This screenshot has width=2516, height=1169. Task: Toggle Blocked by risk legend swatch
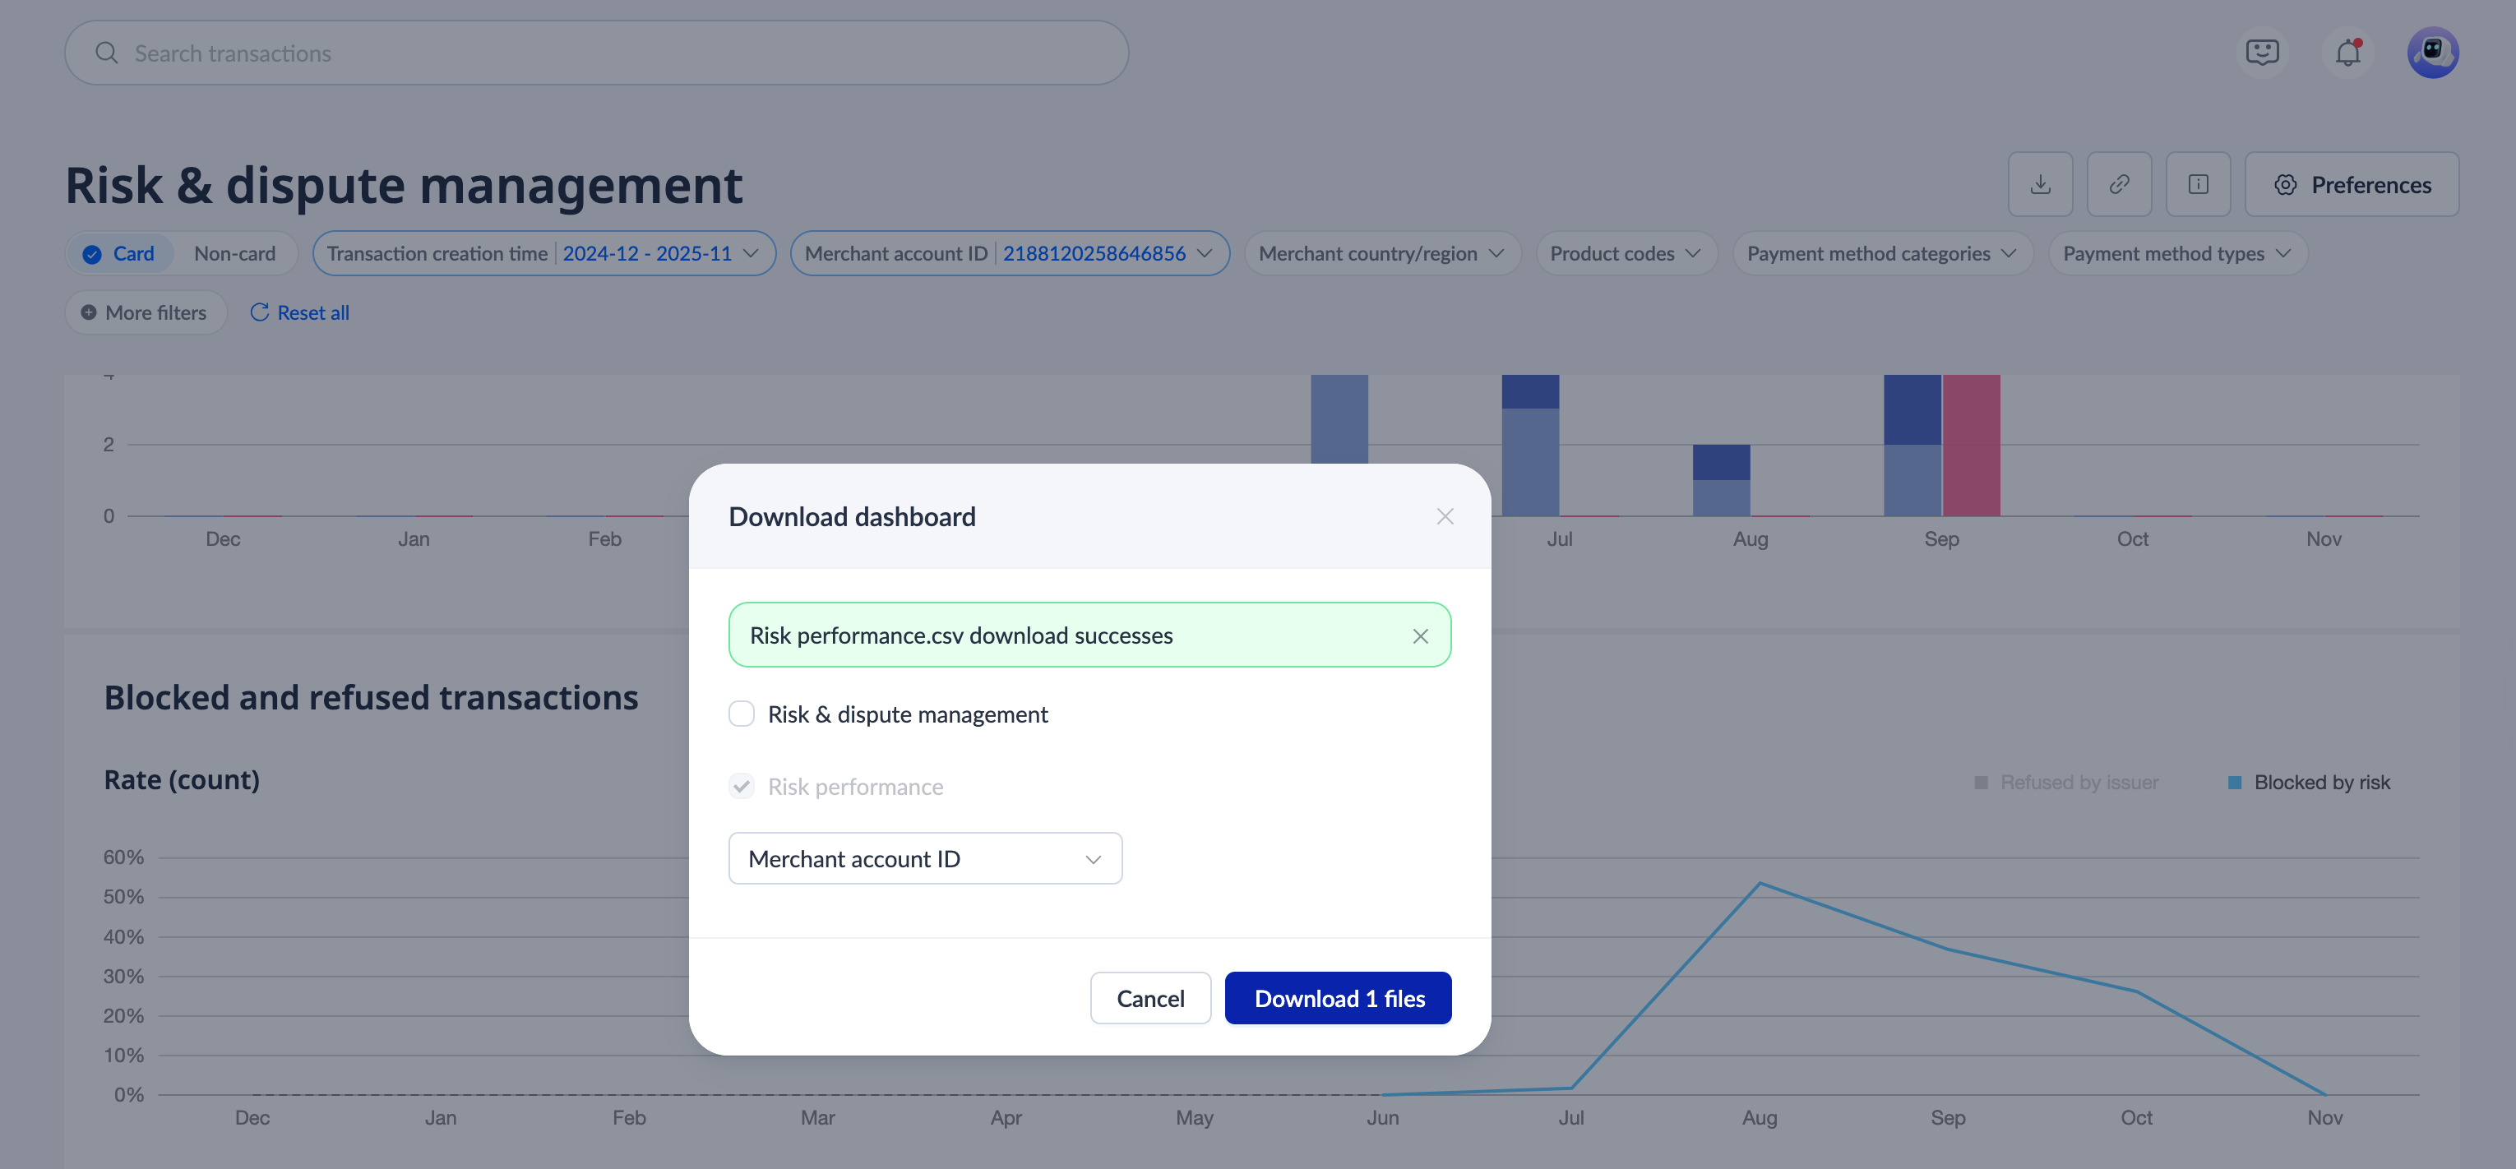[x=2234, y=783]
